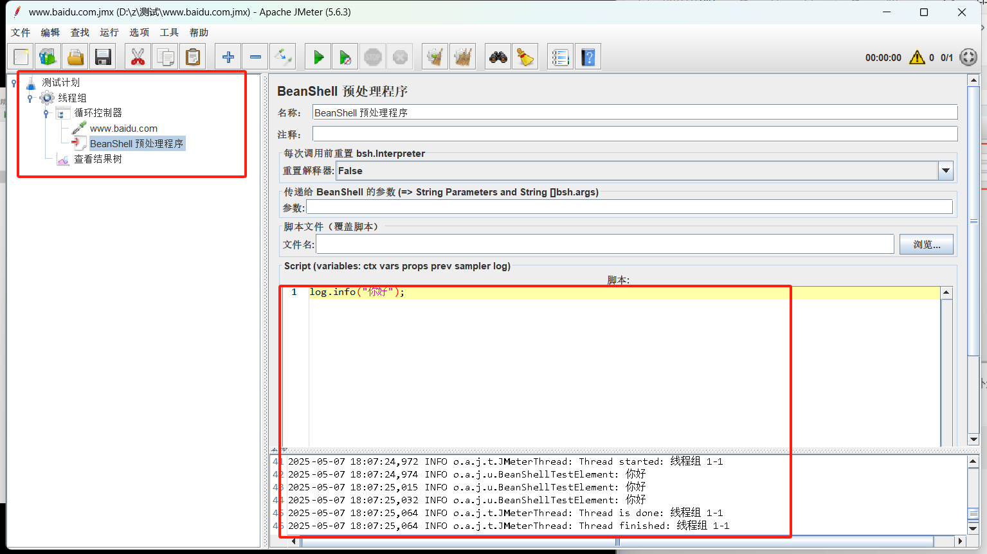Save the test plan with floppy icon
This screenshot has width=987, height=554.
(103, 57)
